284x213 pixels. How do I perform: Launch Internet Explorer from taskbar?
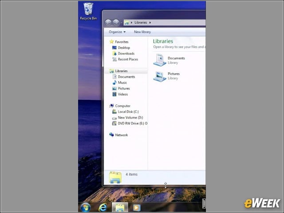coord(103,207)
